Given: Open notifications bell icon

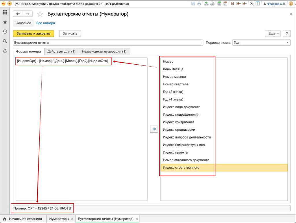Looking at the screenshot, I should (5, 51).
